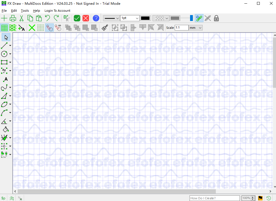Click the clipboard Paste icon

tap(39, 18)
